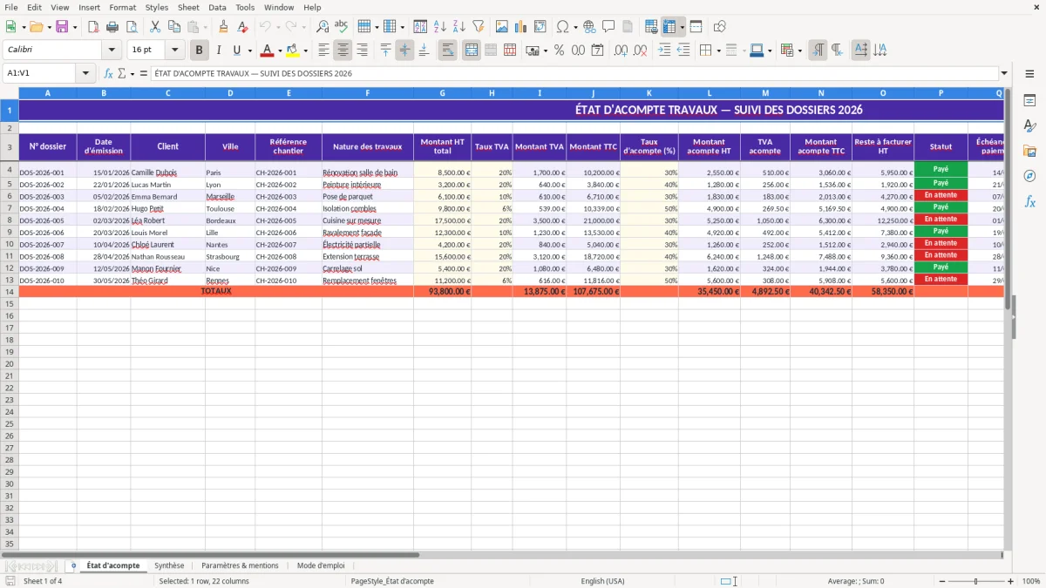Open Print Preview from toolbar
This screenshot has height=588, width=1046.
pos(131,27)
